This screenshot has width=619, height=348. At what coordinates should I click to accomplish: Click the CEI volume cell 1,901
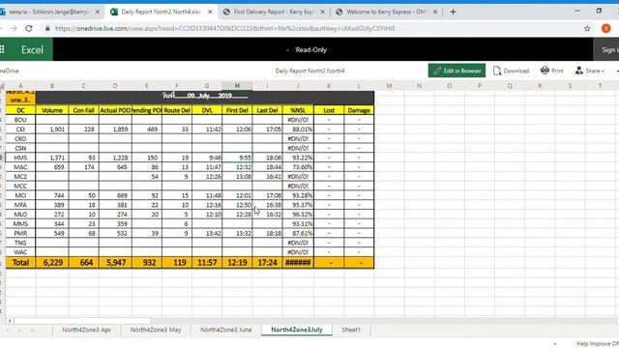point(51,129)
